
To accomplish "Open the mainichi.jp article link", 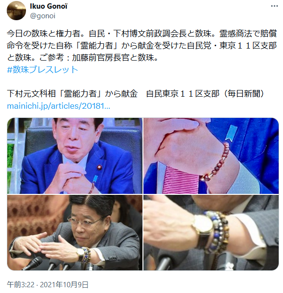I will coord(59,106).
